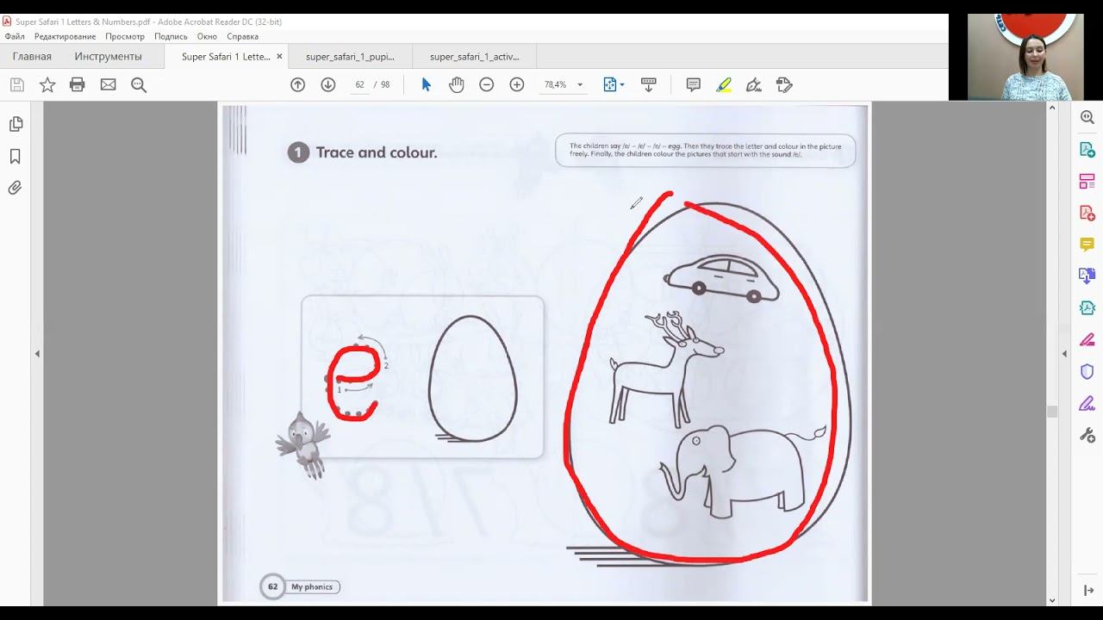This screenshot has height=620, width=1103.
Task: Zoom in with the plus button
Action: pos(517,84)
